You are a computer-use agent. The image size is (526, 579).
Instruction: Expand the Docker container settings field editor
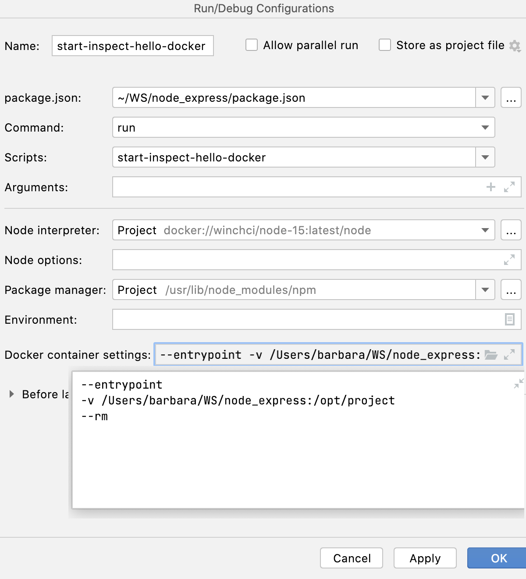(x=510, y=354)
